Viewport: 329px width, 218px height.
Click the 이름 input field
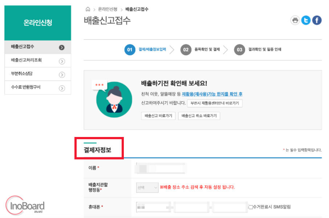(x=161, y=168)
